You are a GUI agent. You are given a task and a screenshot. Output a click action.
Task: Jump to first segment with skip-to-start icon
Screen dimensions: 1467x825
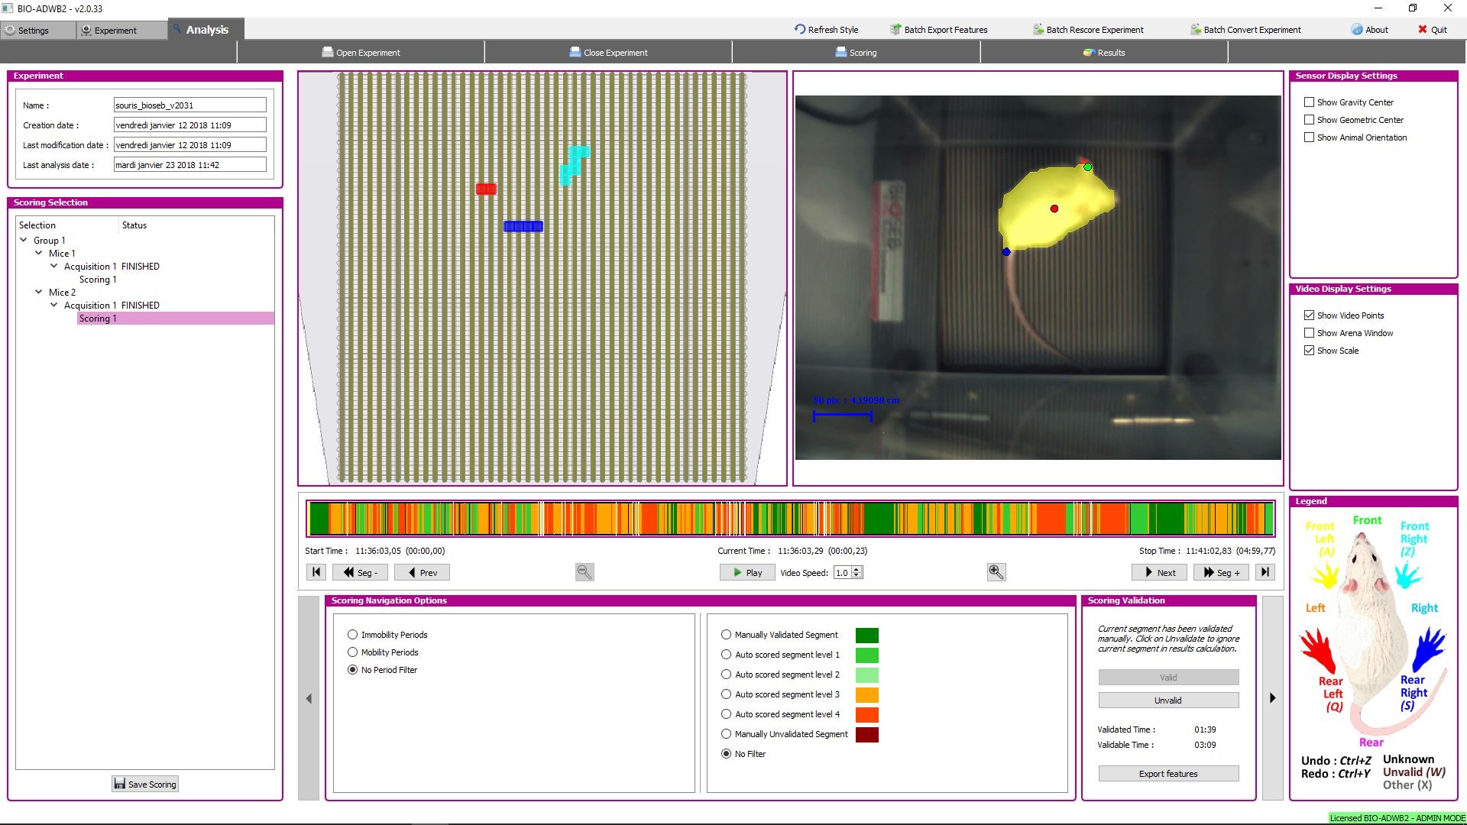click(316, 572)
